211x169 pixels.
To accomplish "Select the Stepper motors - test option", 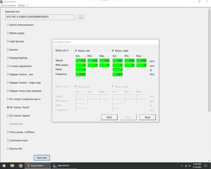I will point(8,74).
